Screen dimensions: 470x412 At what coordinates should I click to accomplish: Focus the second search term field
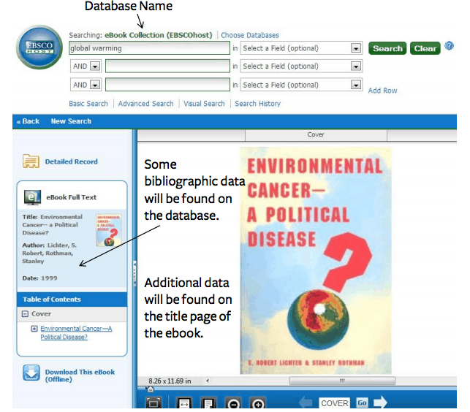point(167,66)
